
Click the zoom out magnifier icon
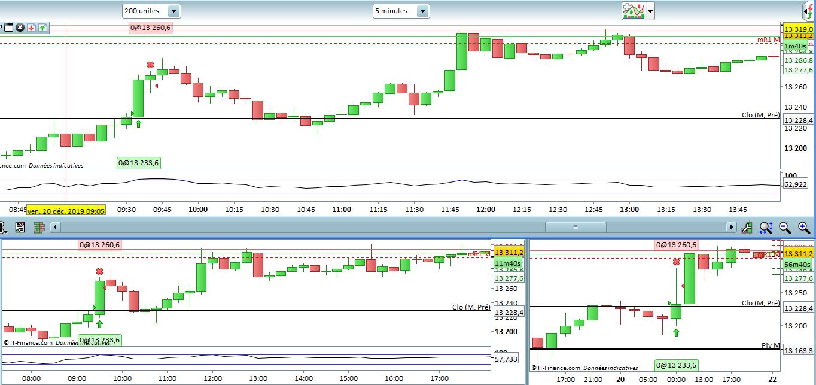tap(785, 227)
